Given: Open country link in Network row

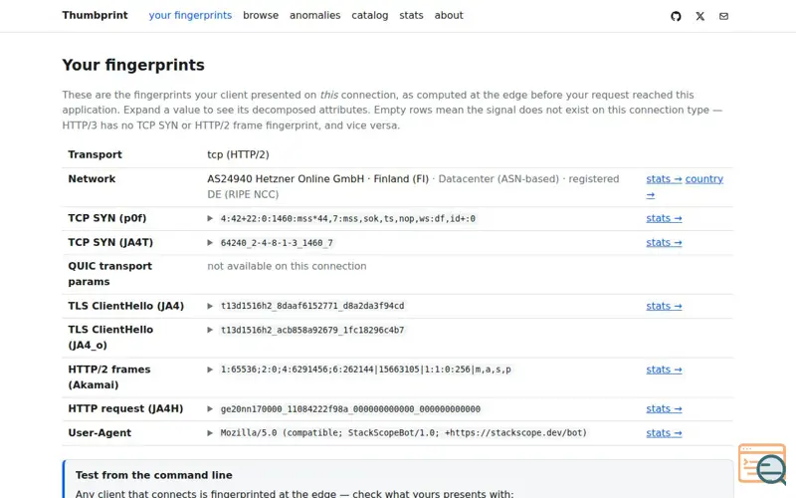Looking at the screenshot, I should pos(704,179).
